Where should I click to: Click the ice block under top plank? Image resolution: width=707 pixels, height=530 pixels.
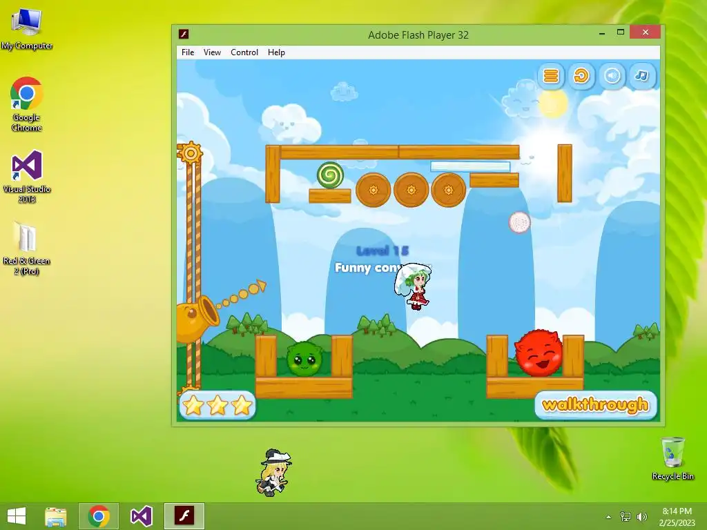pos(470,166)
